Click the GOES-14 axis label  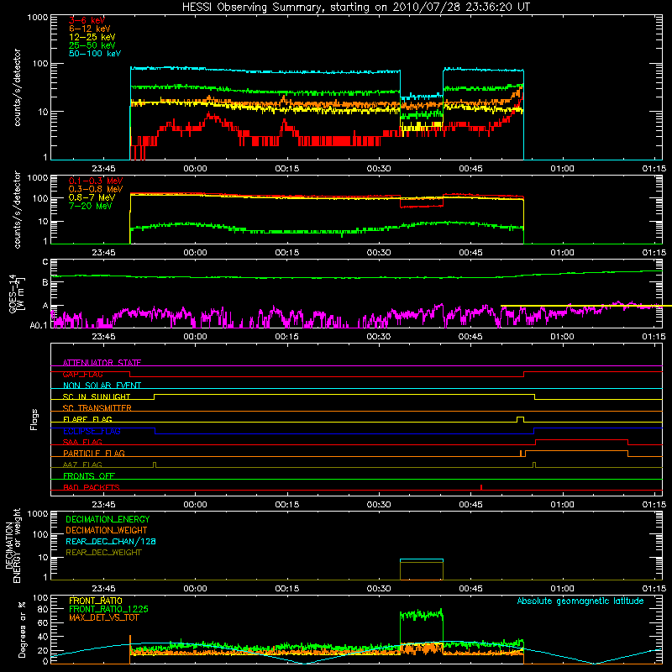click(17, 293)
